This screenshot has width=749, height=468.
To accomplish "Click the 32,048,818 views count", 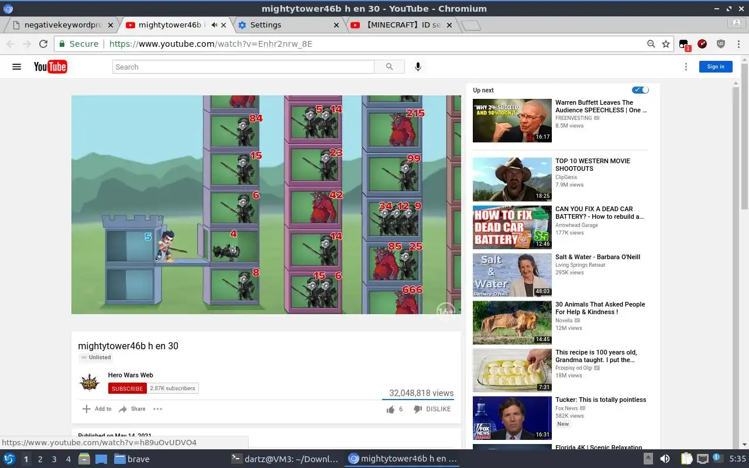I will click(x=421, y=393).
